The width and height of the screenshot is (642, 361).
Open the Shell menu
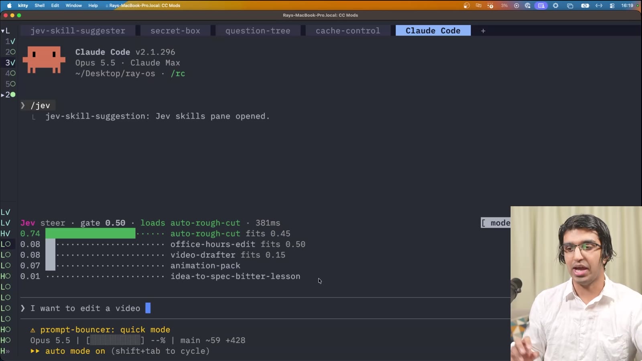tap(39, 6)
